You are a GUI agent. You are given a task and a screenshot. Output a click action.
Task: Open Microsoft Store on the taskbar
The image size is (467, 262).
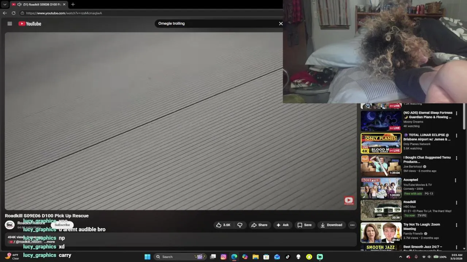[x=266, y=257]
